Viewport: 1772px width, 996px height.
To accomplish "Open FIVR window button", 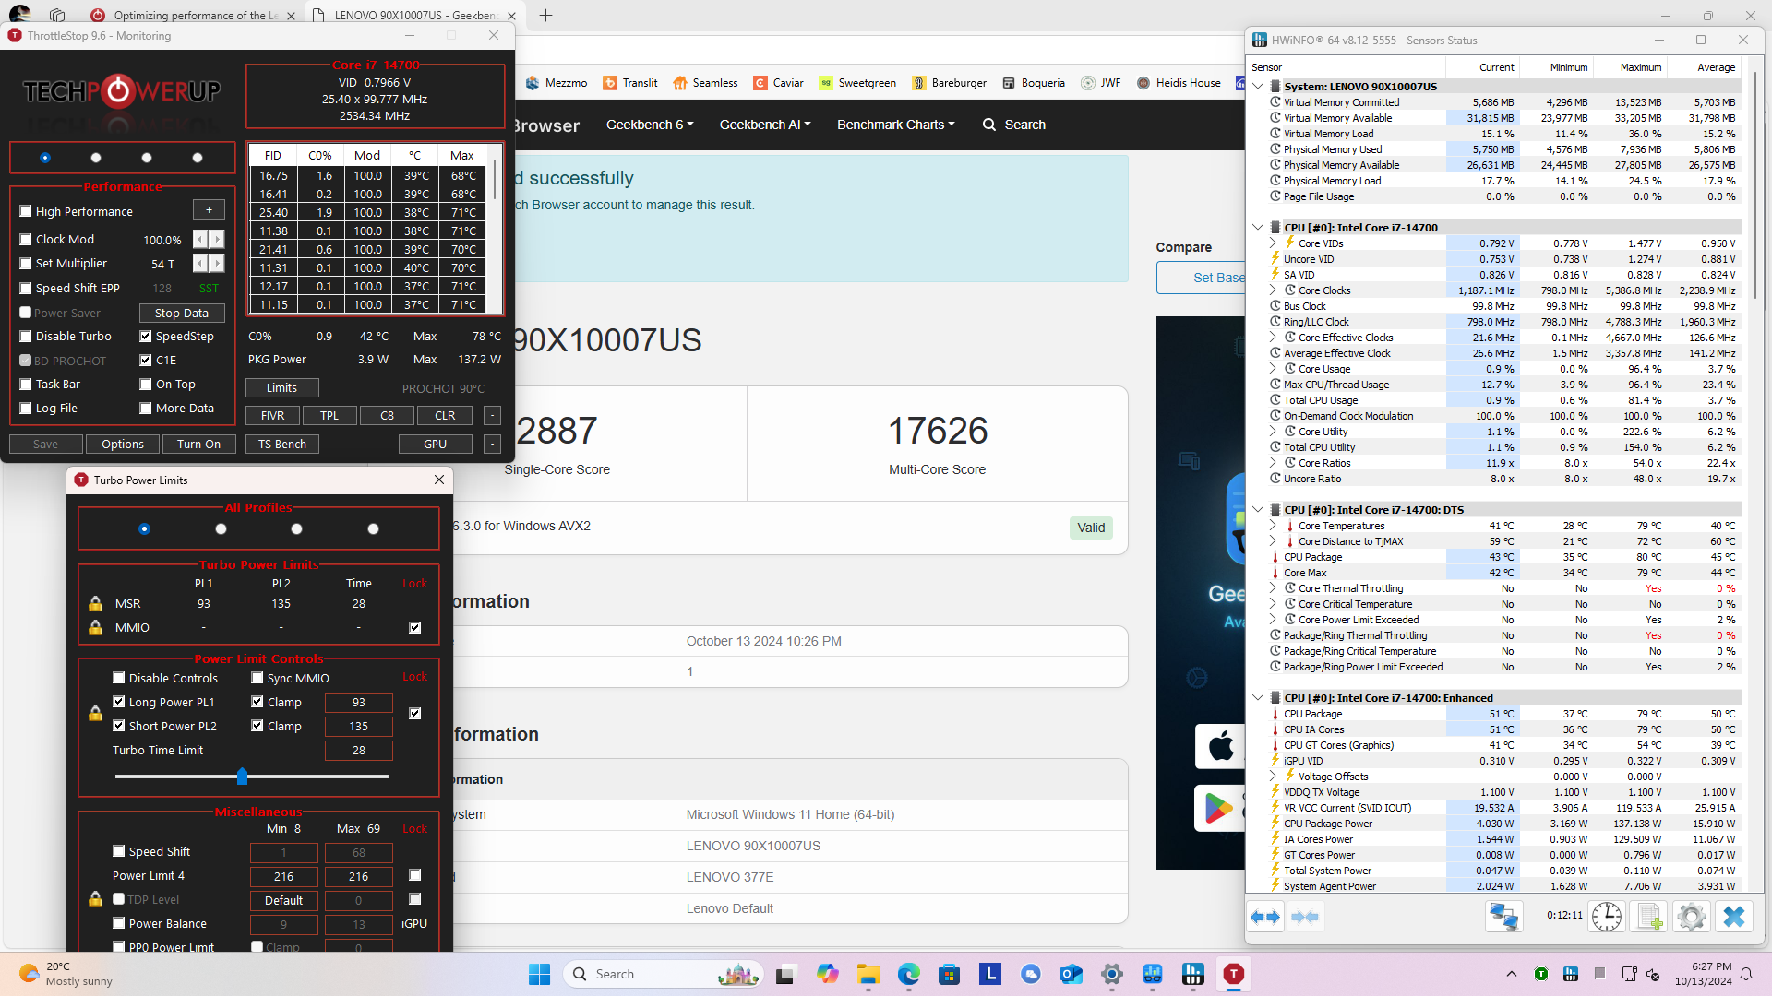I will 272,416.
